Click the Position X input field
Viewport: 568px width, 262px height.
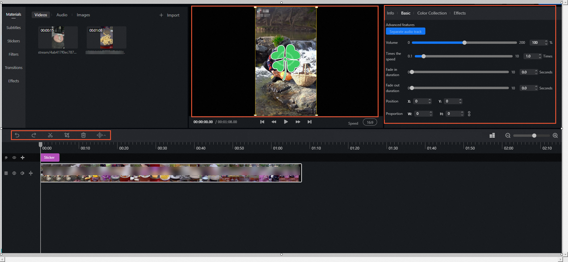pyautogui.click(x=422, y=101)
